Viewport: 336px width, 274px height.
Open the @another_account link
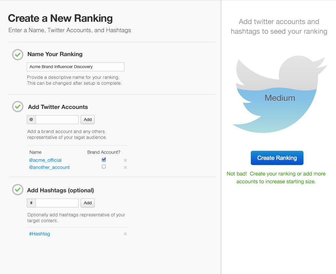click(49, 167)
